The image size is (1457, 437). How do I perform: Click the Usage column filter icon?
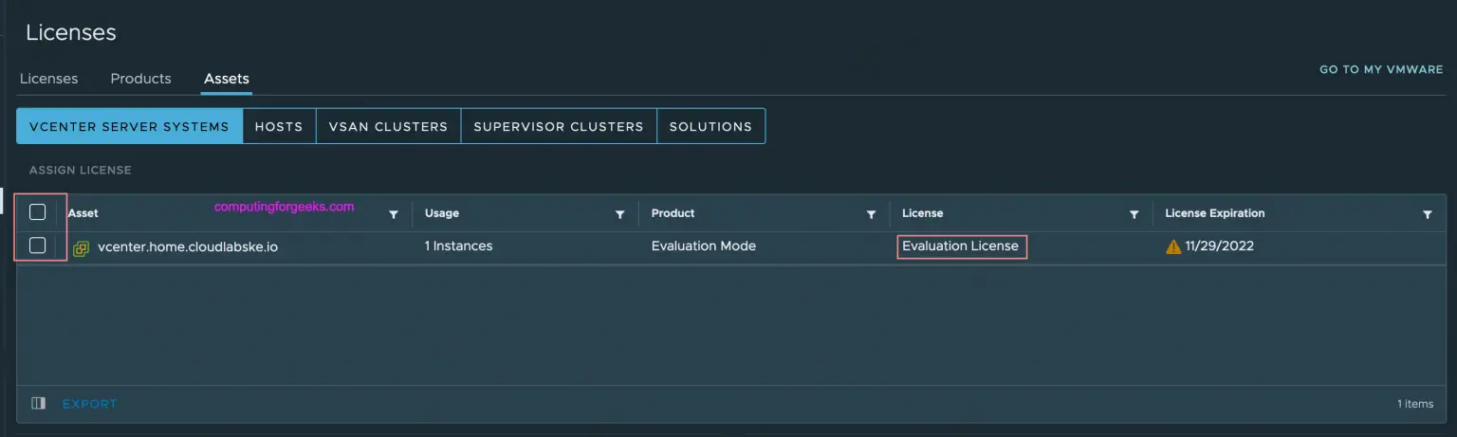pyautogui.click(x=620, y=215)
